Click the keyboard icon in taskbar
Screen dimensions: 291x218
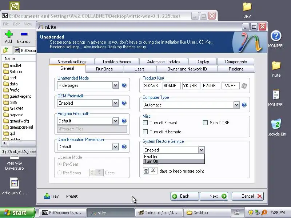tap(237, 213)
